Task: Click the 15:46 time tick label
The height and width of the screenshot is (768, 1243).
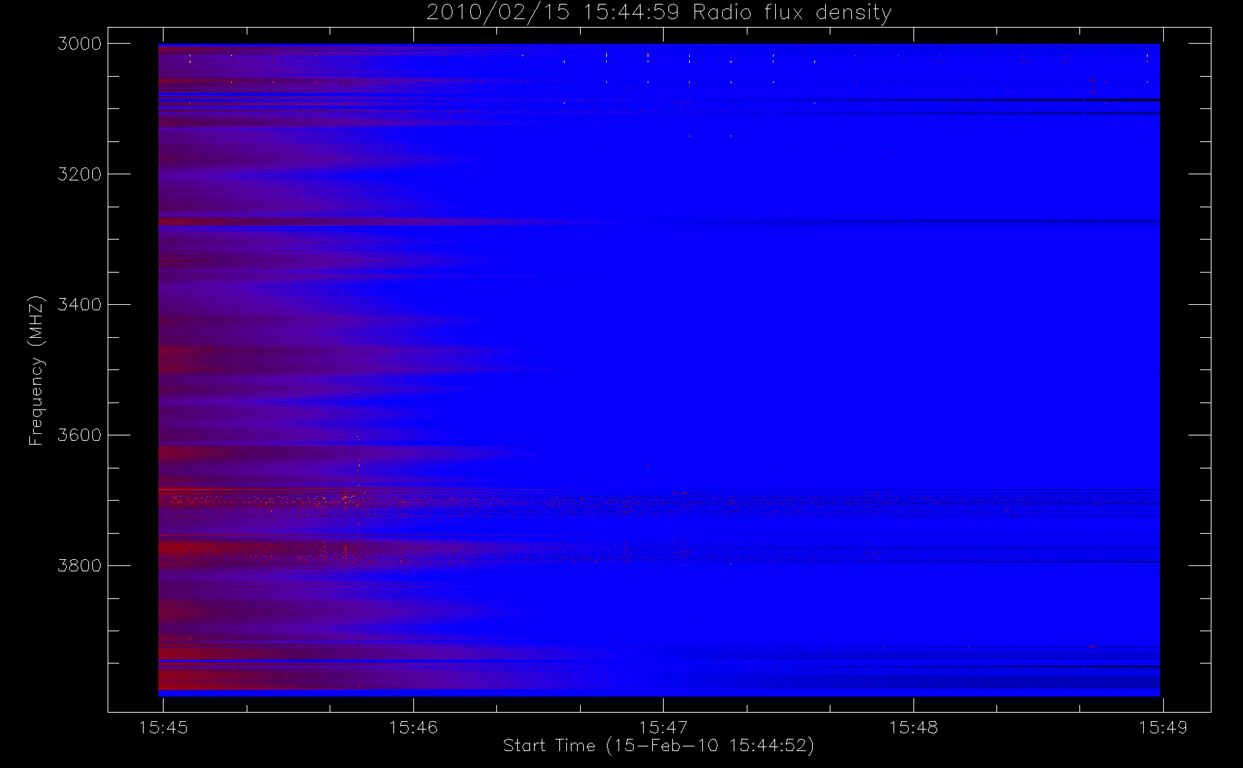Action: (x=413, y=727)
